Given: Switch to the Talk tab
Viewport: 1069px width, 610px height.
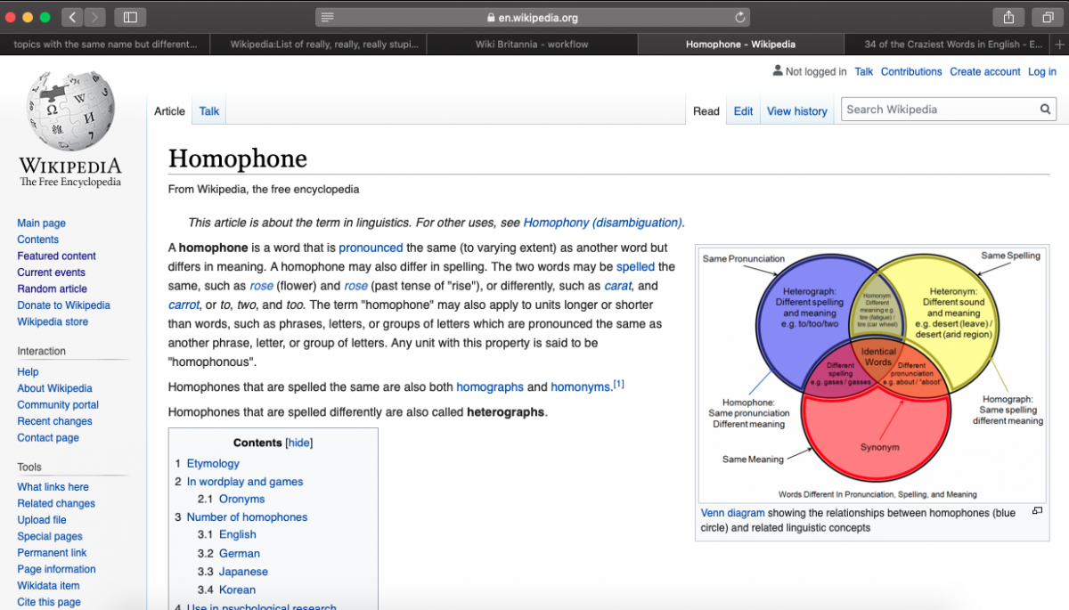Looking at the screenshot, I should tap(209, 111).
